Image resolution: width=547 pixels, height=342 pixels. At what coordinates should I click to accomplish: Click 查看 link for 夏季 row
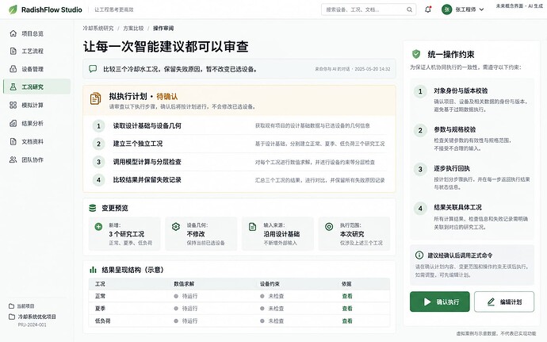346,309
